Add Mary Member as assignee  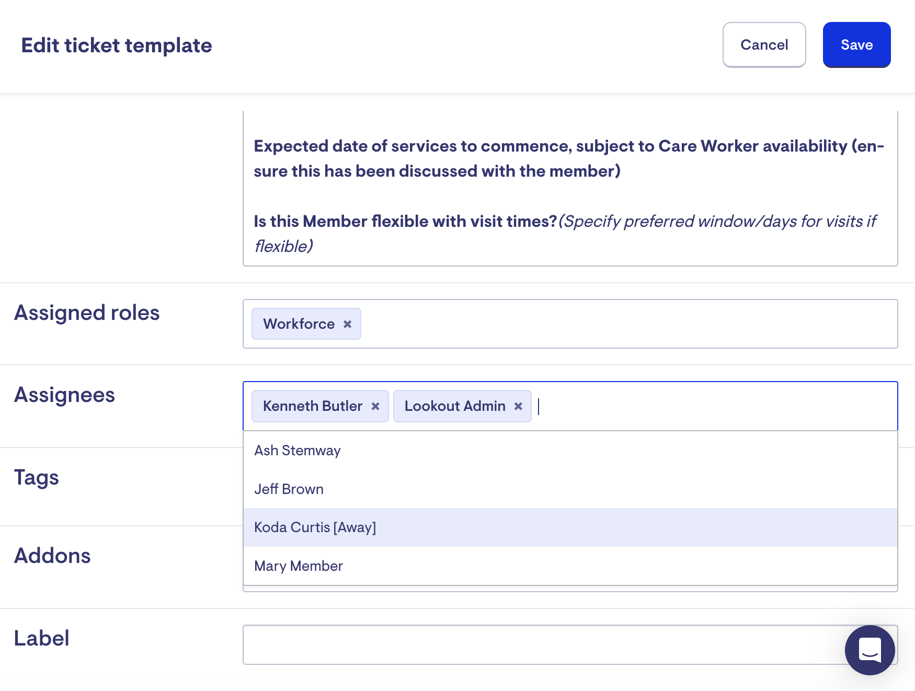click(299, 566)
